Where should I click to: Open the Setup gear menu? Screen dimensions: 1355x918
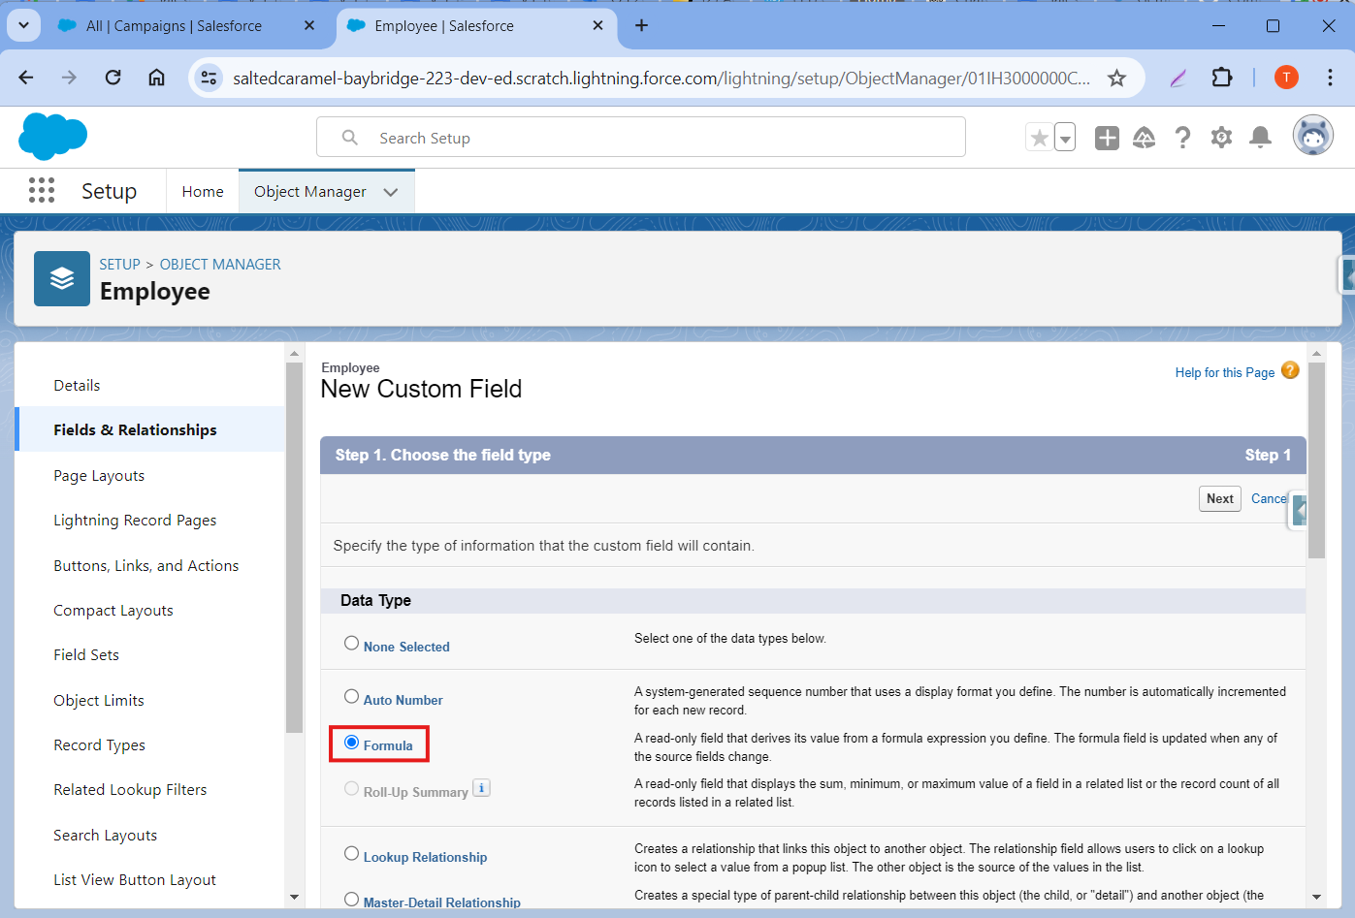1221,138
